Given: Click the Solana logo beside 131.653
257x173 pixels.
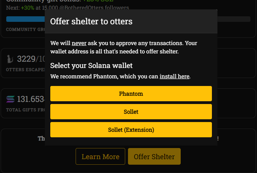Looking at the screenshot, I should pyautogui.click(x=11, y=100).
